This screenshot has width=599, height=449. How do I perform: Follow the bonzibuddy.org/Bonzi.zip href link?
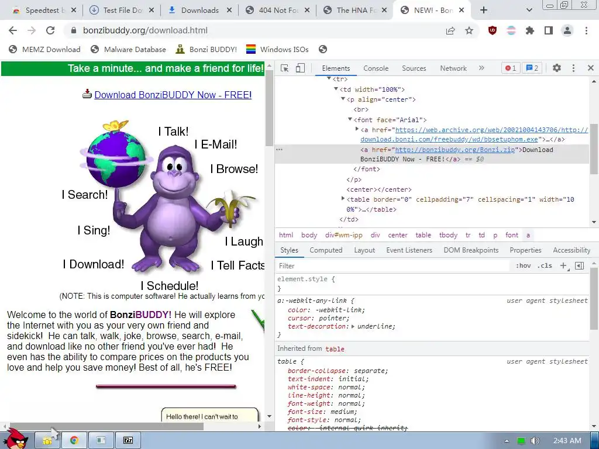(455, 150)
